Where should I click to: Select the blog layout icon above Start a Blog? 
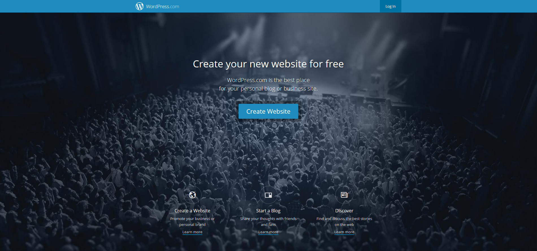(268, 195)
